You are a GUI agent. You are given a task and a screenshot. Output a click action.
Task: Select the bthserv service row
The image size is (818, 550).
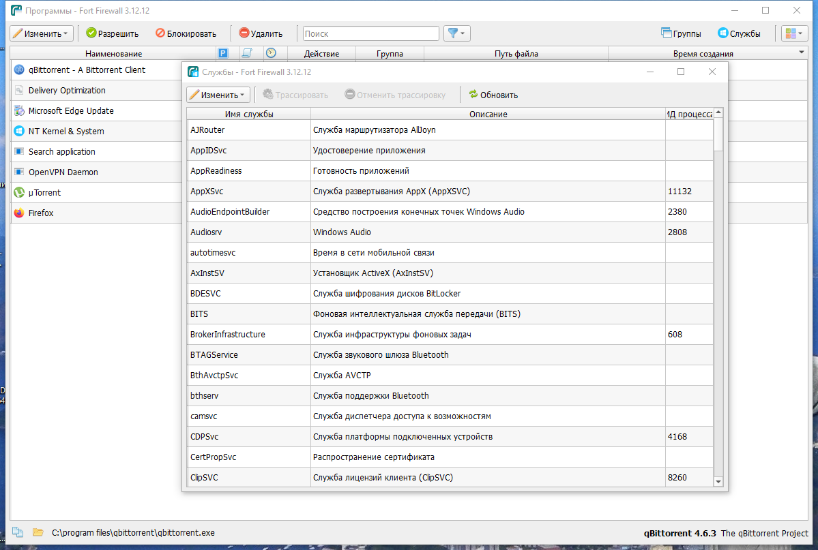pyautogui.click(x=450, y=395)
